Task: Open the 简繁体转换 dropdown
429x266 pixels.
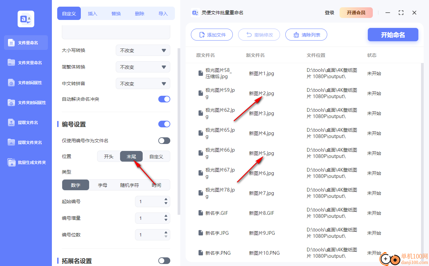Action: pyautogui.click(x=143, y=67)
